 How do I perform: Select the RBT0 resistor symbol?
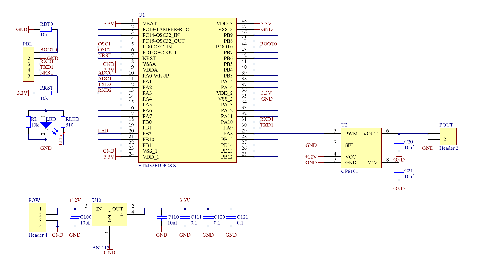(x=46, y=29)
